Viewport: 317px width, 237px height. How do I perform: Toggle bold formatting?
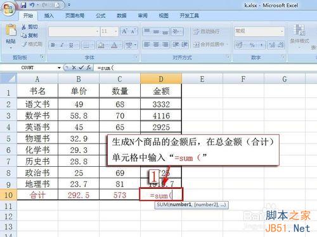pyautogui.click(x=53, y=45)
